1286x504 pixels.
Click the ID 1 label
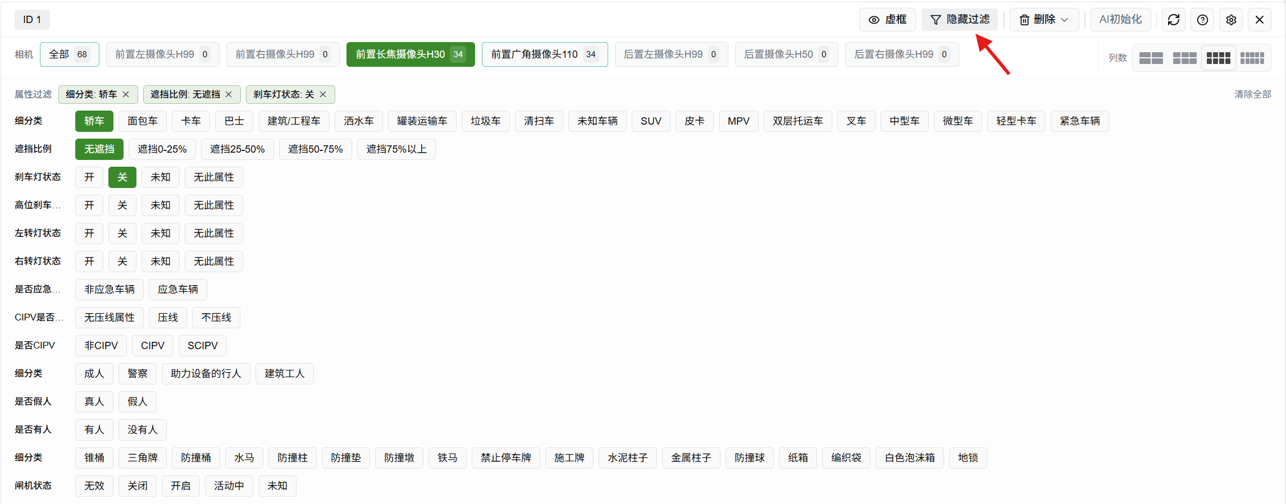coord(32,20)
